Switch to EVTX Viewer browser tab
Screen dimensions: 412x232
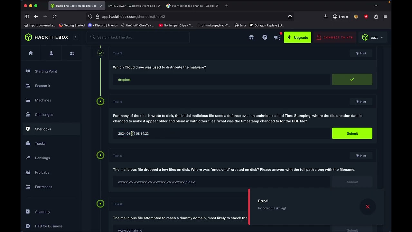pyautogui.click(x=132, y=6)
